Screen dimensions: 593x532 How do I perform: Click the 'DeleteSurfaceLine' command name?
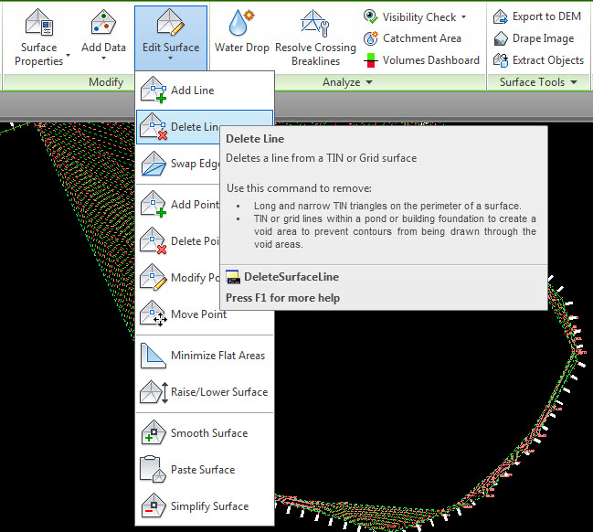[291, 277]
